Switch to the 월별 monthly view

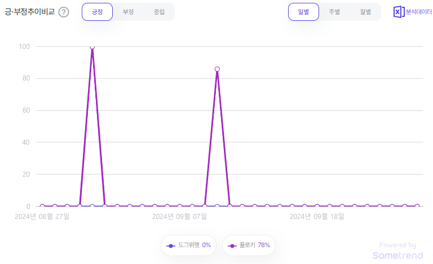[365, 12]
